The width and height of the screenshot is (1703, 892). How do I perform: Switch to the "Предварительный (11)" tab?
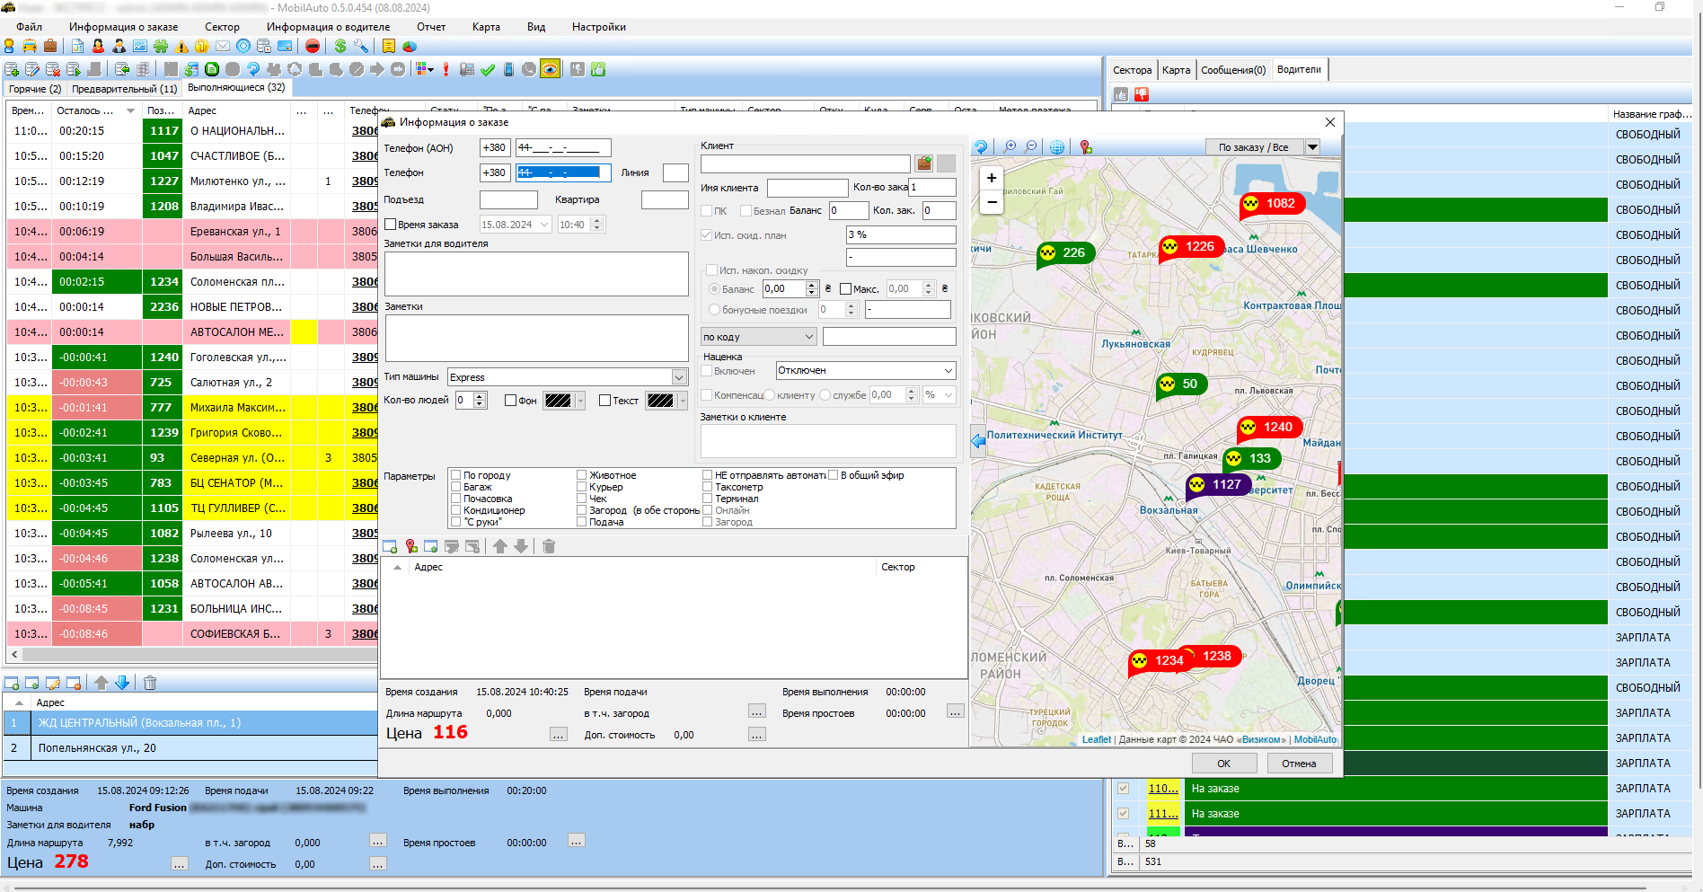(x=124, y=89)
